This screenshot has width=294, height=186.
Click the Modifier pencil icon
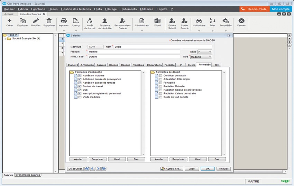[x=36, y=21]
